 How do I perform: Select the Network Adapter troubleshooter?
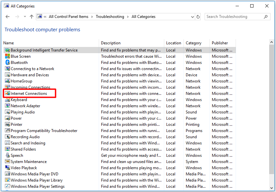[x=25, y=106]
